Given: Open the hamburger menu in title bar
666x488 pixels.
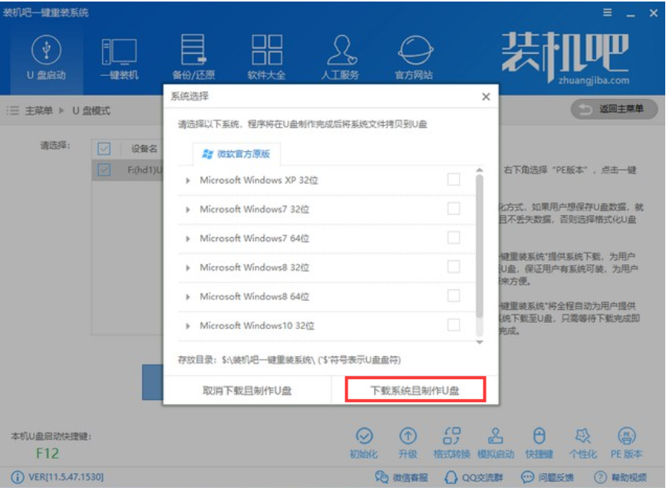Looking at the screenshot, I should point(608,13).
